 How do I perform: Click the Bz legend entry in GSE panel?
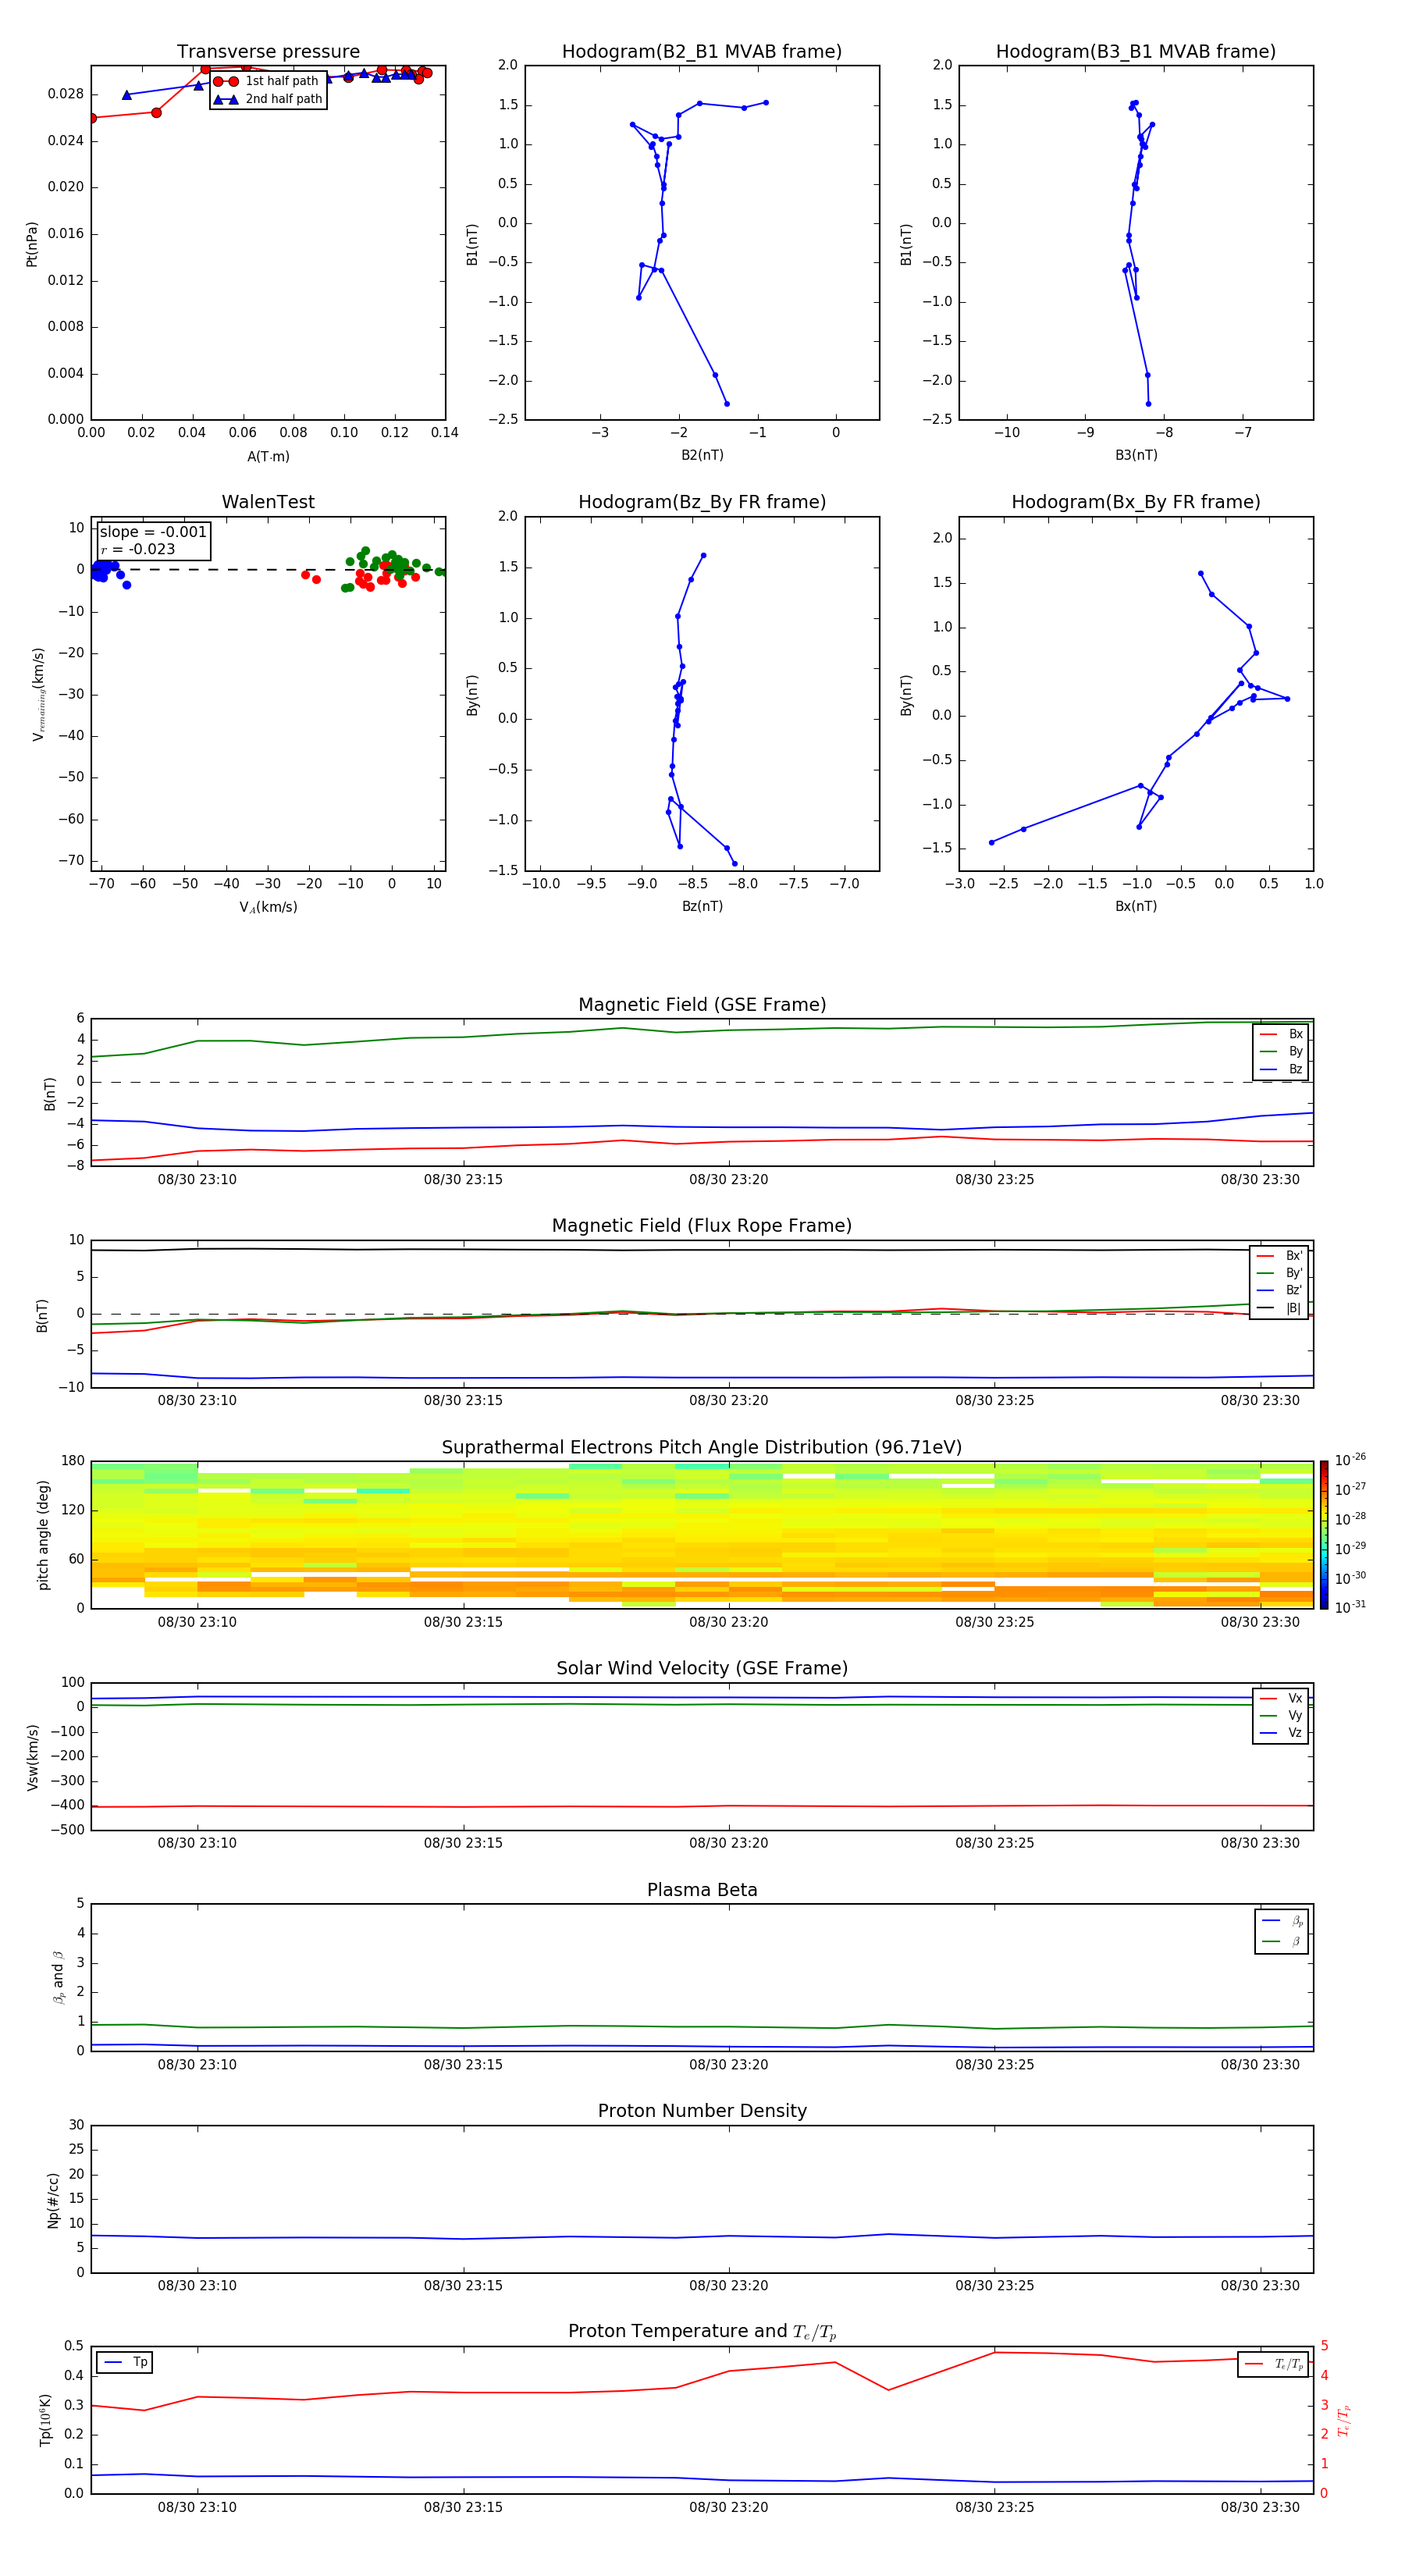pyautogui.click(x=1281, y=1069)
